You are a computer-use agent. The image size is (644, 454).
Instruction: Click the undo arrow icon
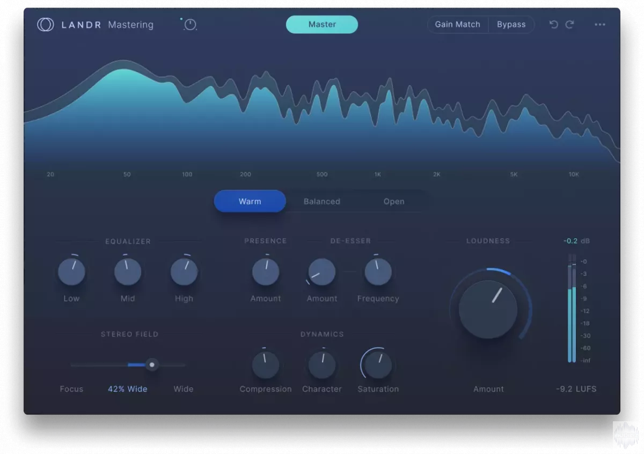tap(554, 25)
